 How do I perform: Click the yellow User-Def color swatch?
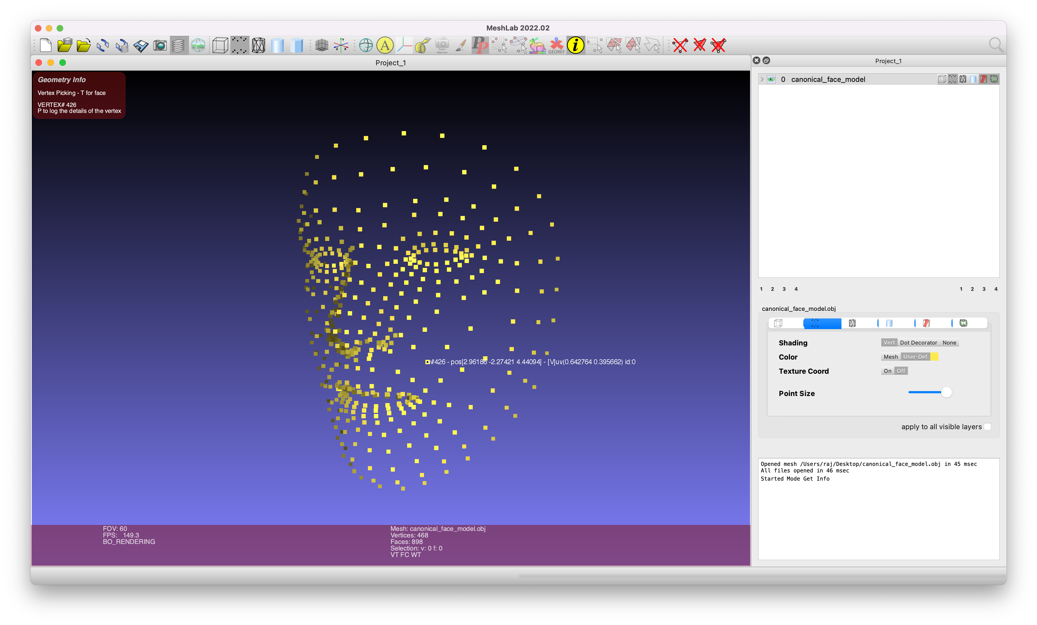pyautogui.click(x=934, y=357)
